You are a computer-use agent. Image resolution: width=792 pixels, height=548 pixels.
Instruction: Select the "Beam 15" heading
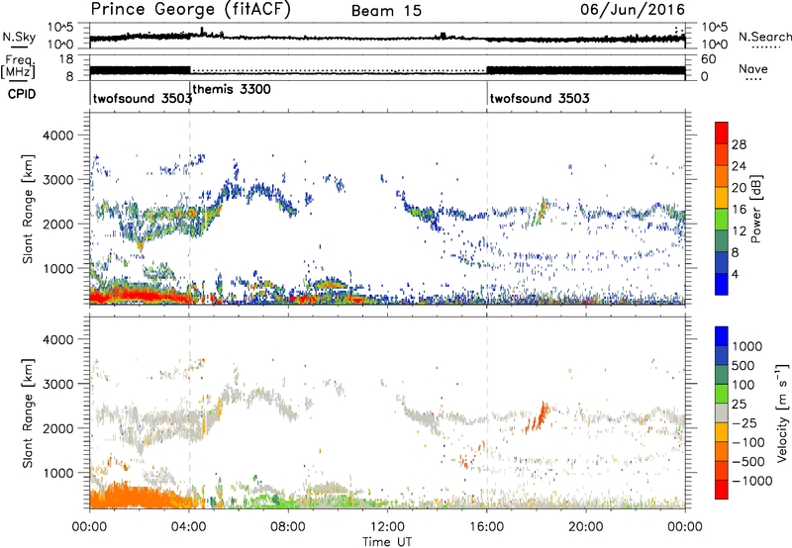pos(386,11)
